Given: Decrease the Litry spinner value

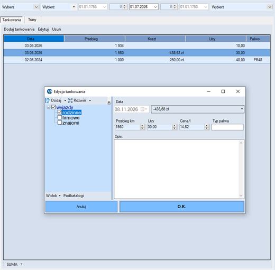Looking at the screenshot, I should coord(175,128).
